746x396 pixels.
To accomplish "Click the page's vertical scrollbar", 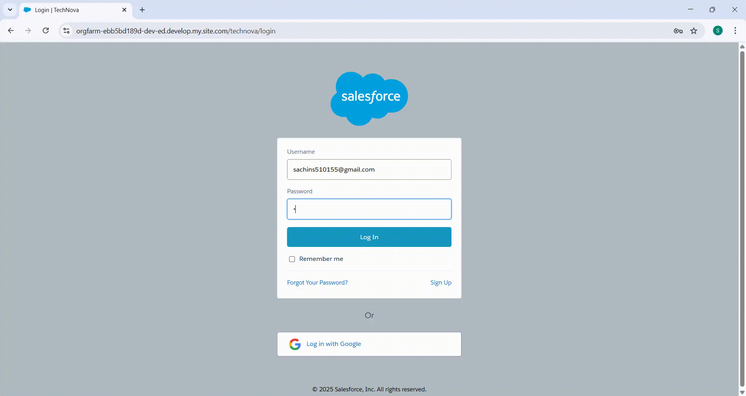I will pos(742,217).
